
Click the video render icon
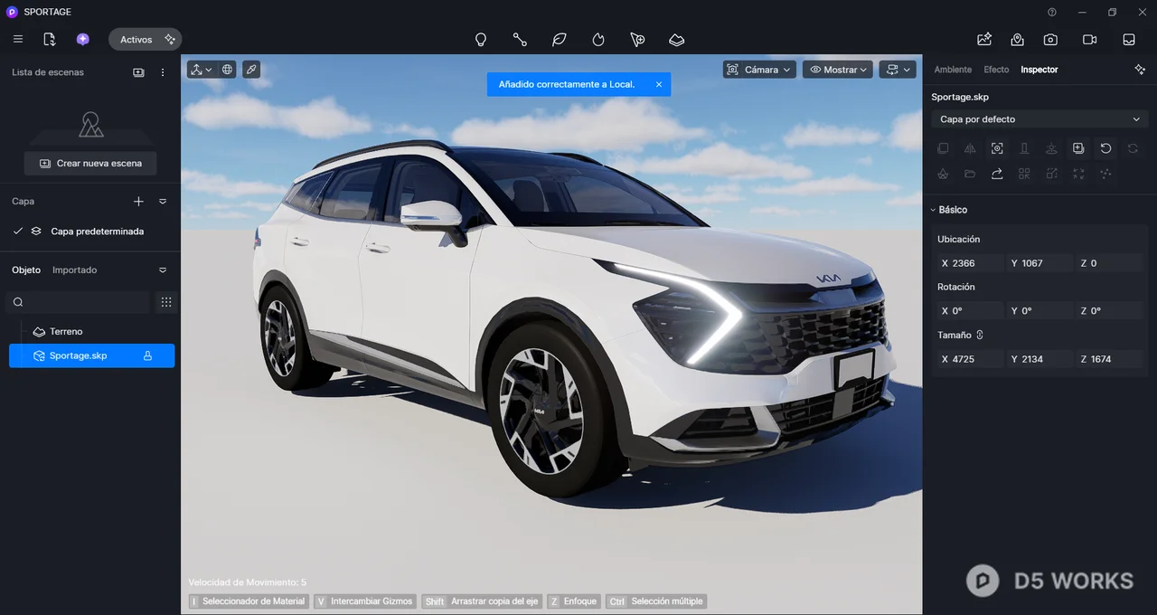click(x=1089, y=40)
